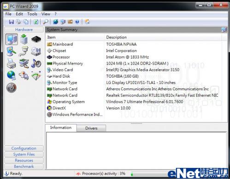Select the System Summary computer icon in Hardware
230x179 pixels.
[x=12, y=39]
